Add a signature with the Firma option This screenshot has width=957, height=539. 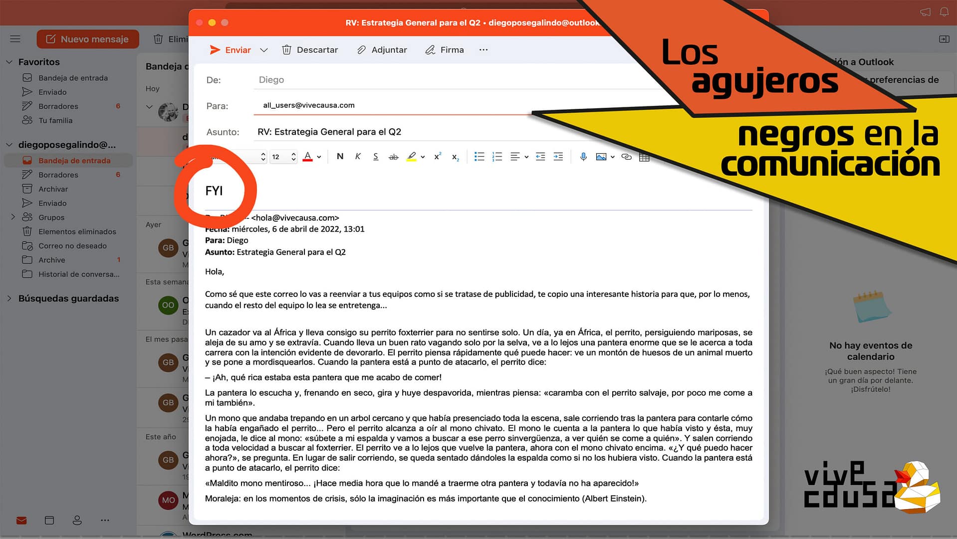click(444, 49)
